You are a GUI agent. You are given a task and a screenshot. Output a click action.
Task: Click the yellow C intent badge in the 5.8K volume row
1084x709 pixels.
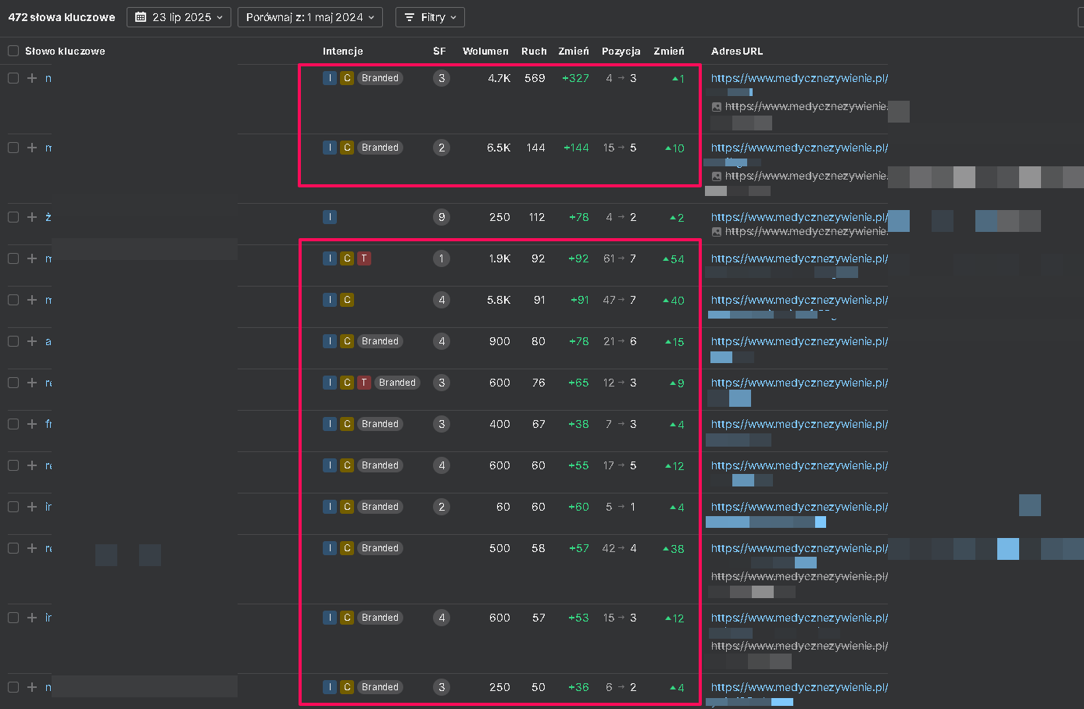pyautogui.click(x=347, y=300)
